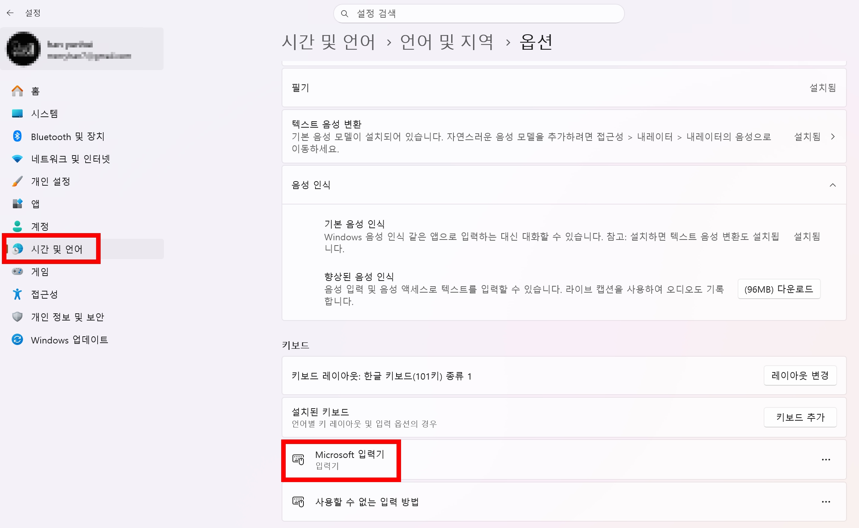Select the 필기 row

564,88
